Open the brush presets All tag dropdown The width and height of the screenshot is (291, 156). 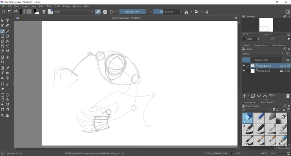256,110
